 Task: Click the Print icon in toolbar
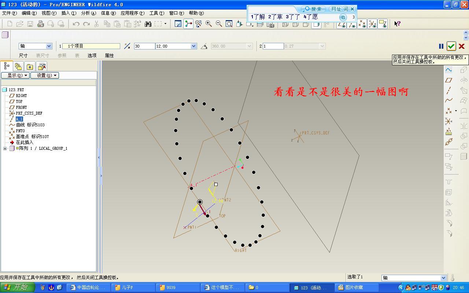[x=40, y=24]
